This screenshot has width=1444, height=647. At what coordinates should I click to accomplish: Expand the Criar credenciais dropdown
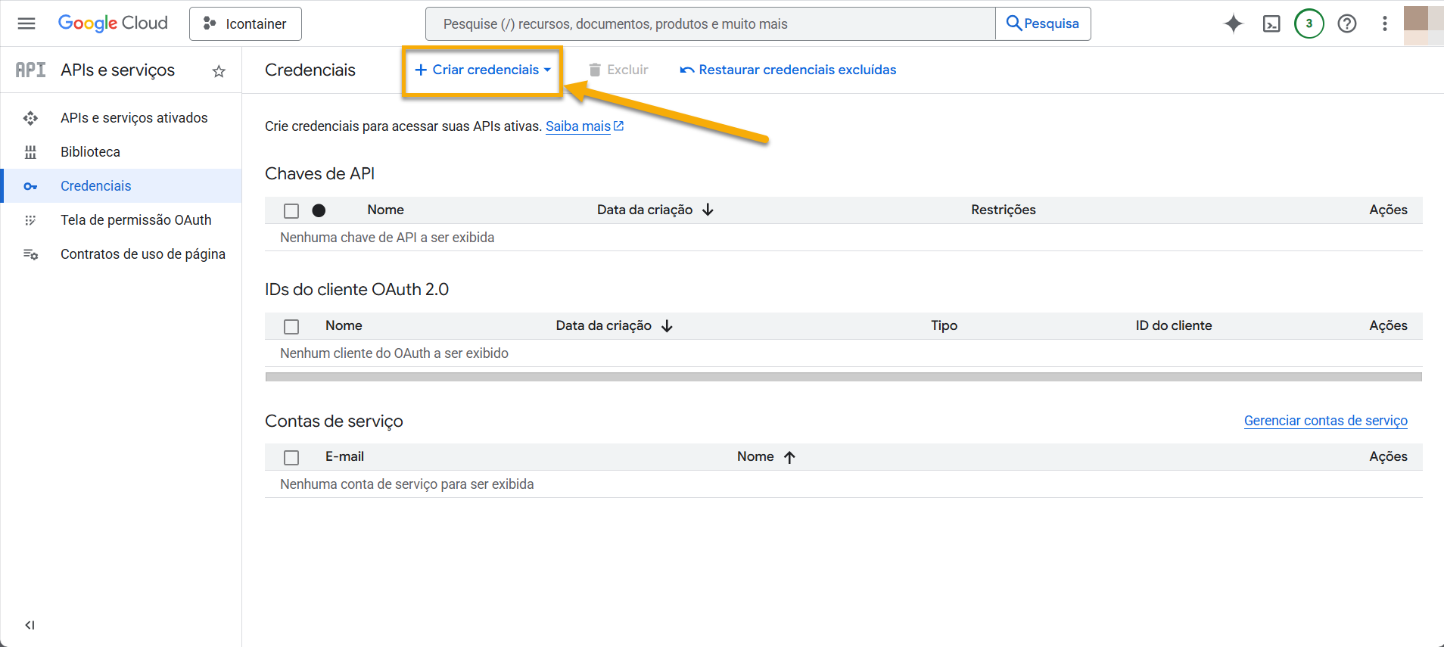coord(483,70)
